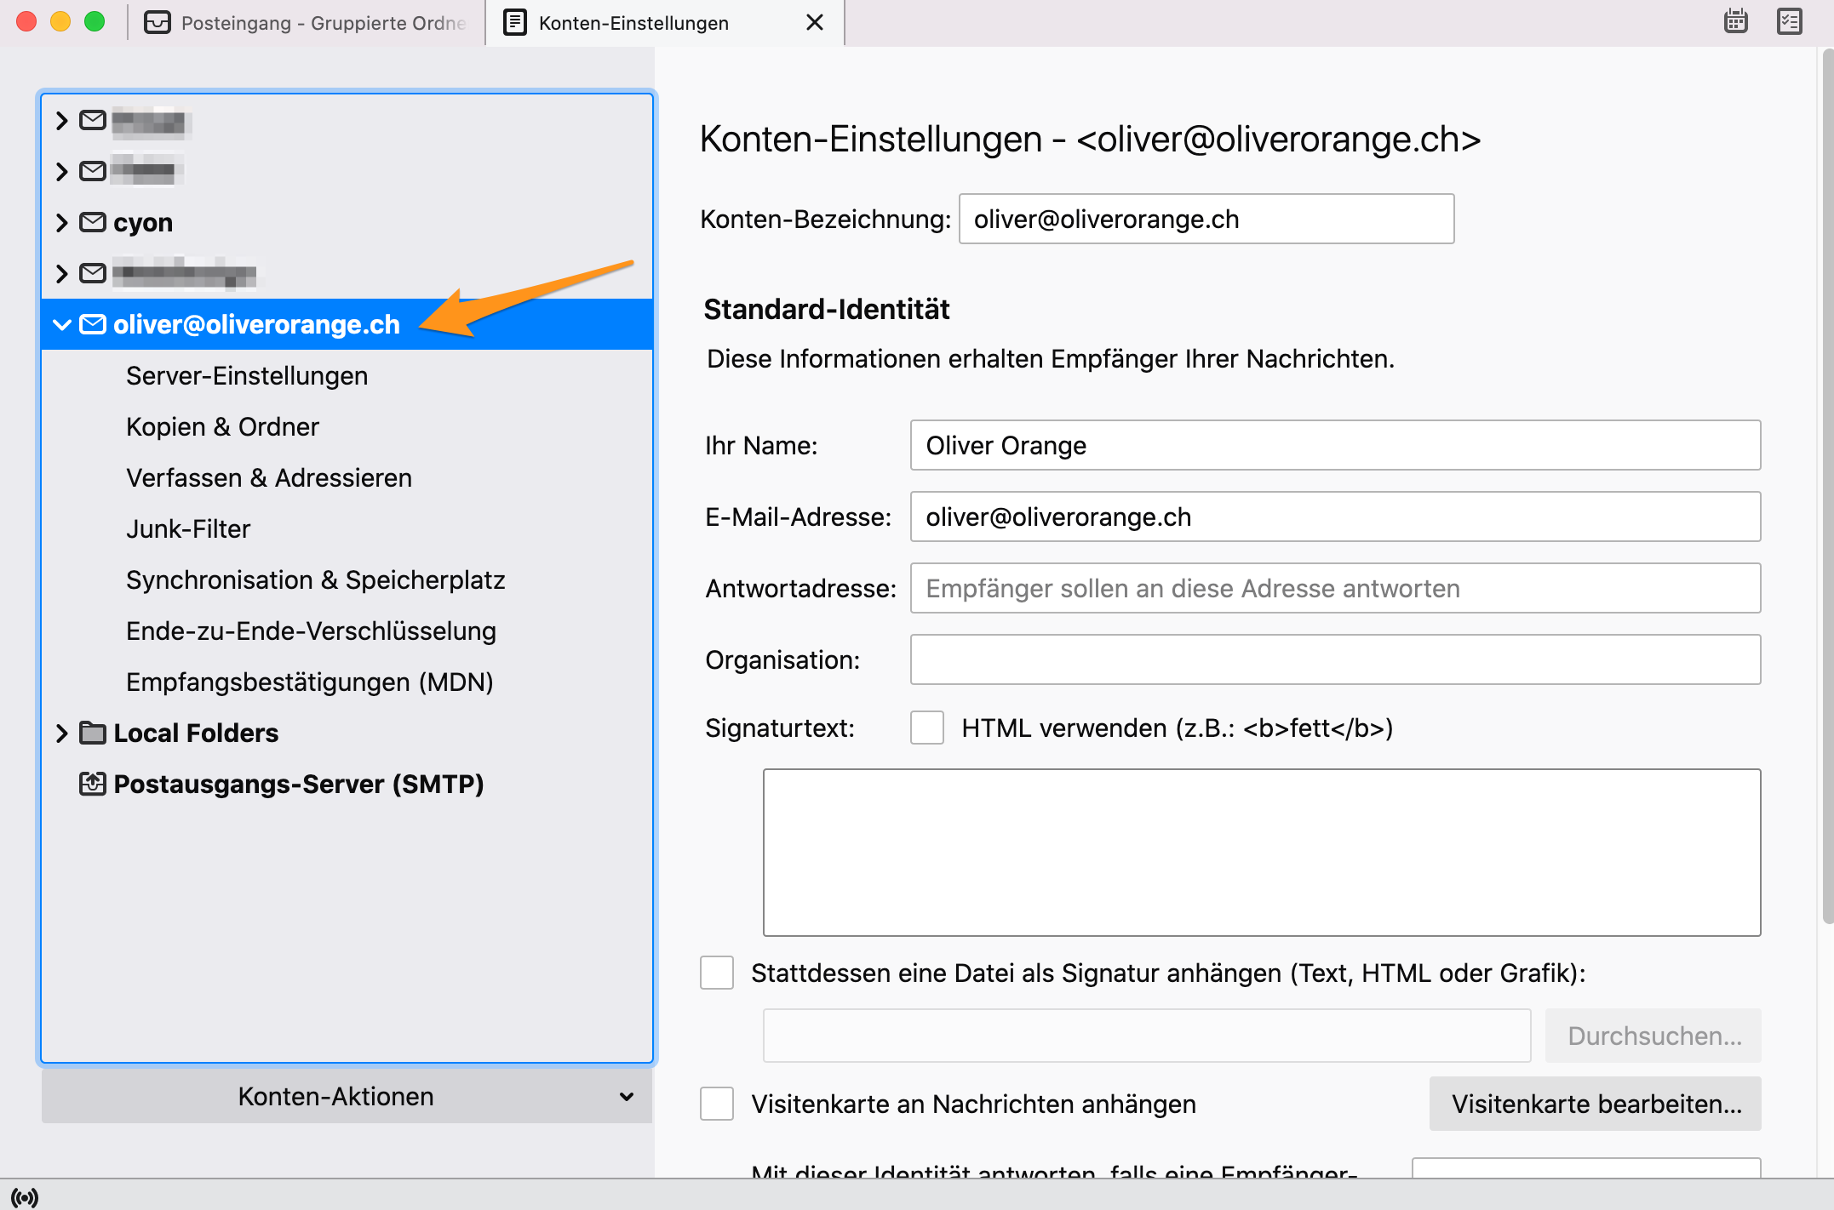The height and width of the screenshot is (1210, 1834).
Task: Click the Local Folders folder icon
Action: coord(92,733)
